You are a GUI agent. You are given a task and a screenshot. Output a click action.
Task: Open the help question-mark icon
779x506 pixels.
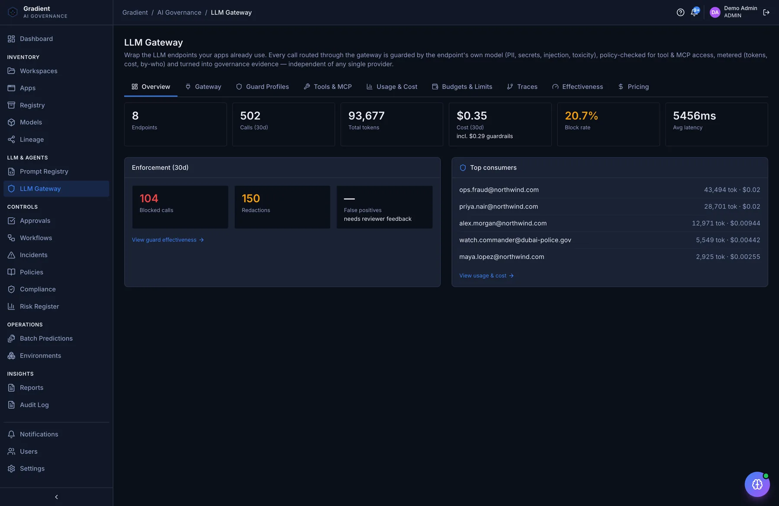(680, 13)
